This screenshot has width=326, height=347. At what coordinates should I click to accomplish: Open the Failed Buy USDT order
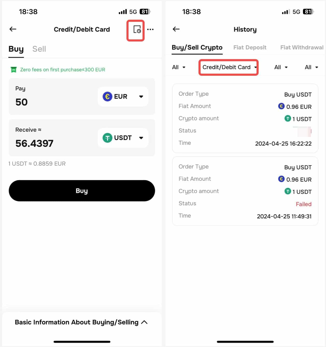(245, 191)
